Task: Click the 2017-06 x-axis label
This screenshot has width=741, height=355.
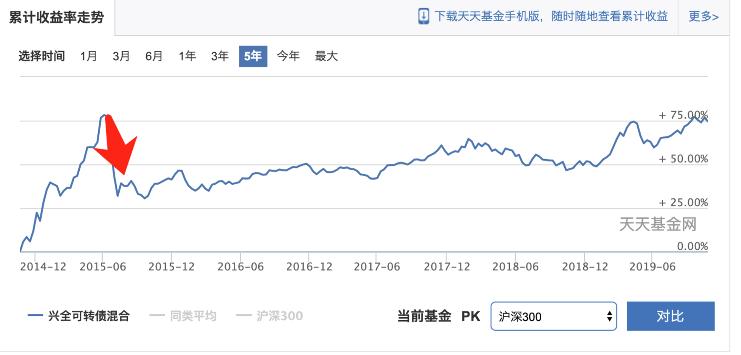Action: click(x=377, y=267)
